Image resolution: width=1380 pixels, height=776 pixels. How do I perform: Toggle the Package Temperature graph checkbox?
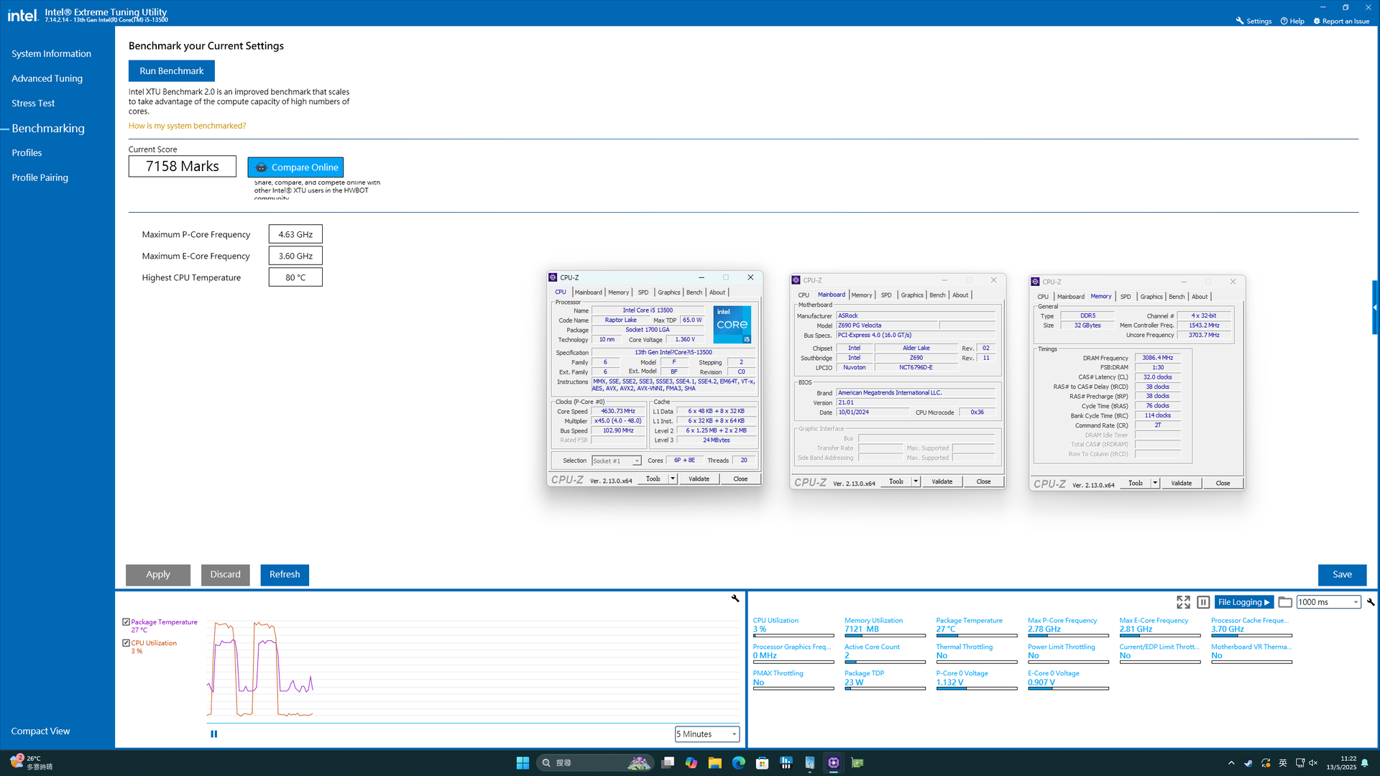point(126,622)
